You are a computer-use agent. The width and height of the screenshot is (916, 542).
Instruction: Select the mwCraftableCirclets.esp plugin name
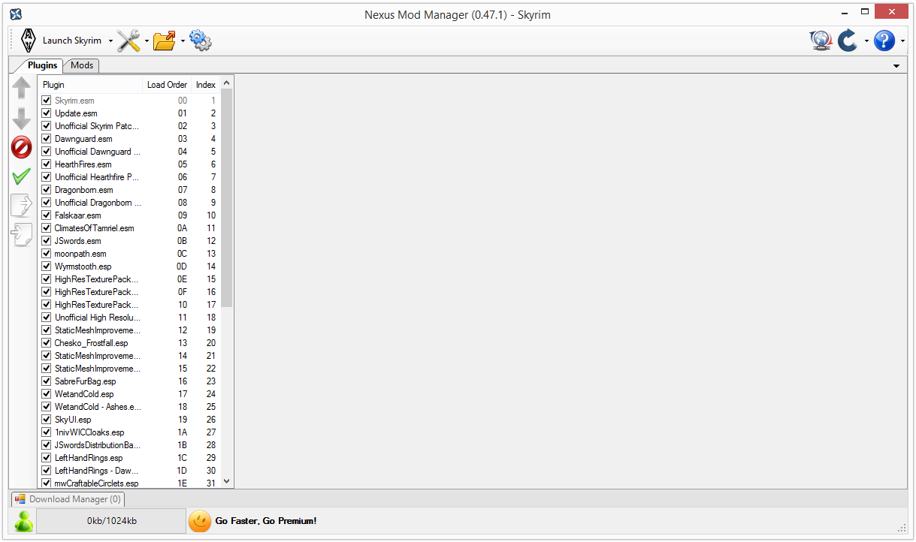pos(96,483)
